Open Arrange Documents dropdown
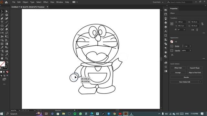Viewport: 207px width, 116px height. click(x=75, y=2)
